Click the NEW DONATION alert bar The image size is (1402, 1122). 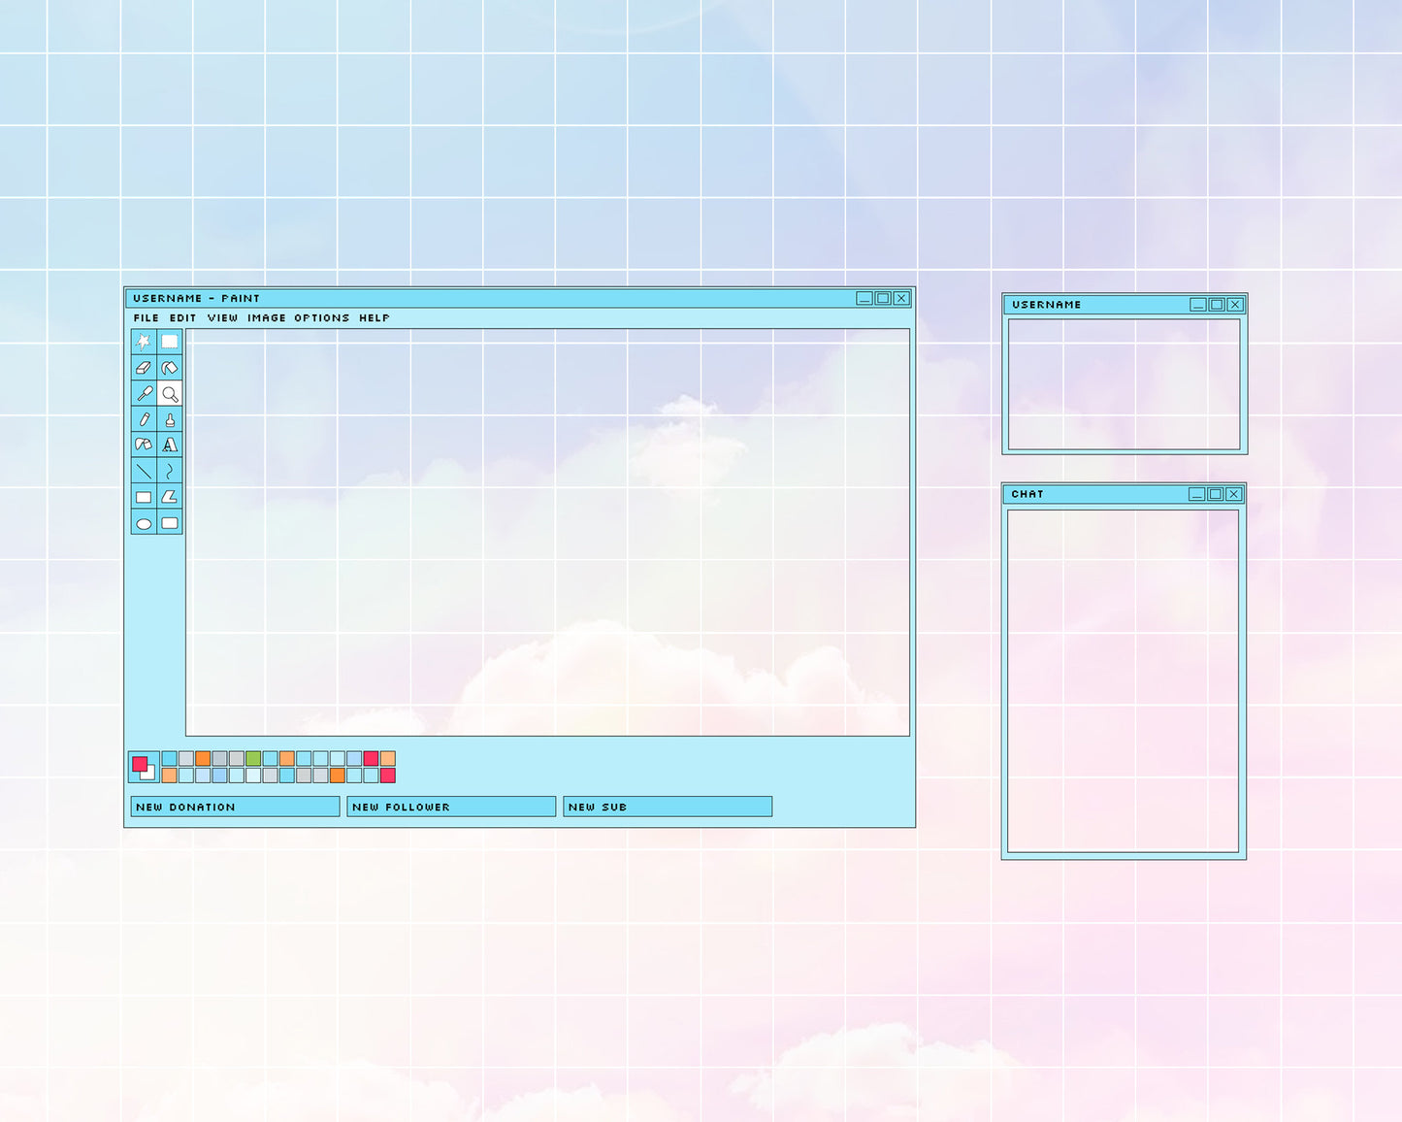[x=234, y=807]
